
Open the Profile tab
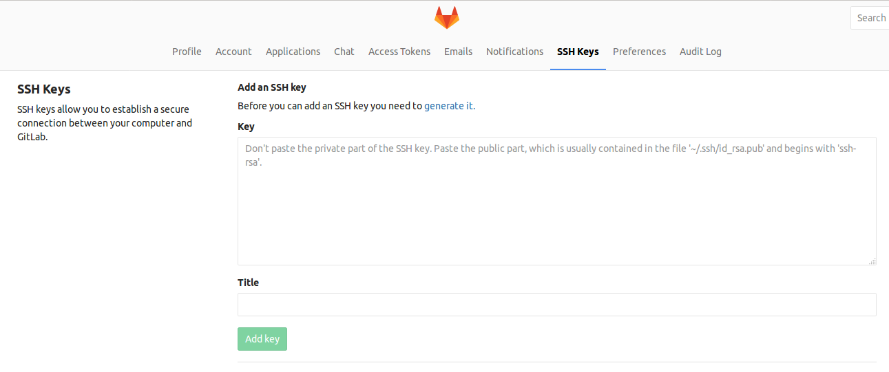(x=187, y=52)
